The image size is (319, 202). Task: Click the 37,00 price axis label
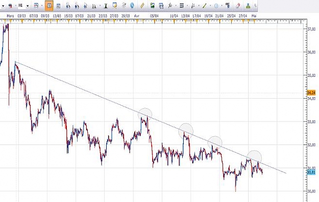coord(312,29)
